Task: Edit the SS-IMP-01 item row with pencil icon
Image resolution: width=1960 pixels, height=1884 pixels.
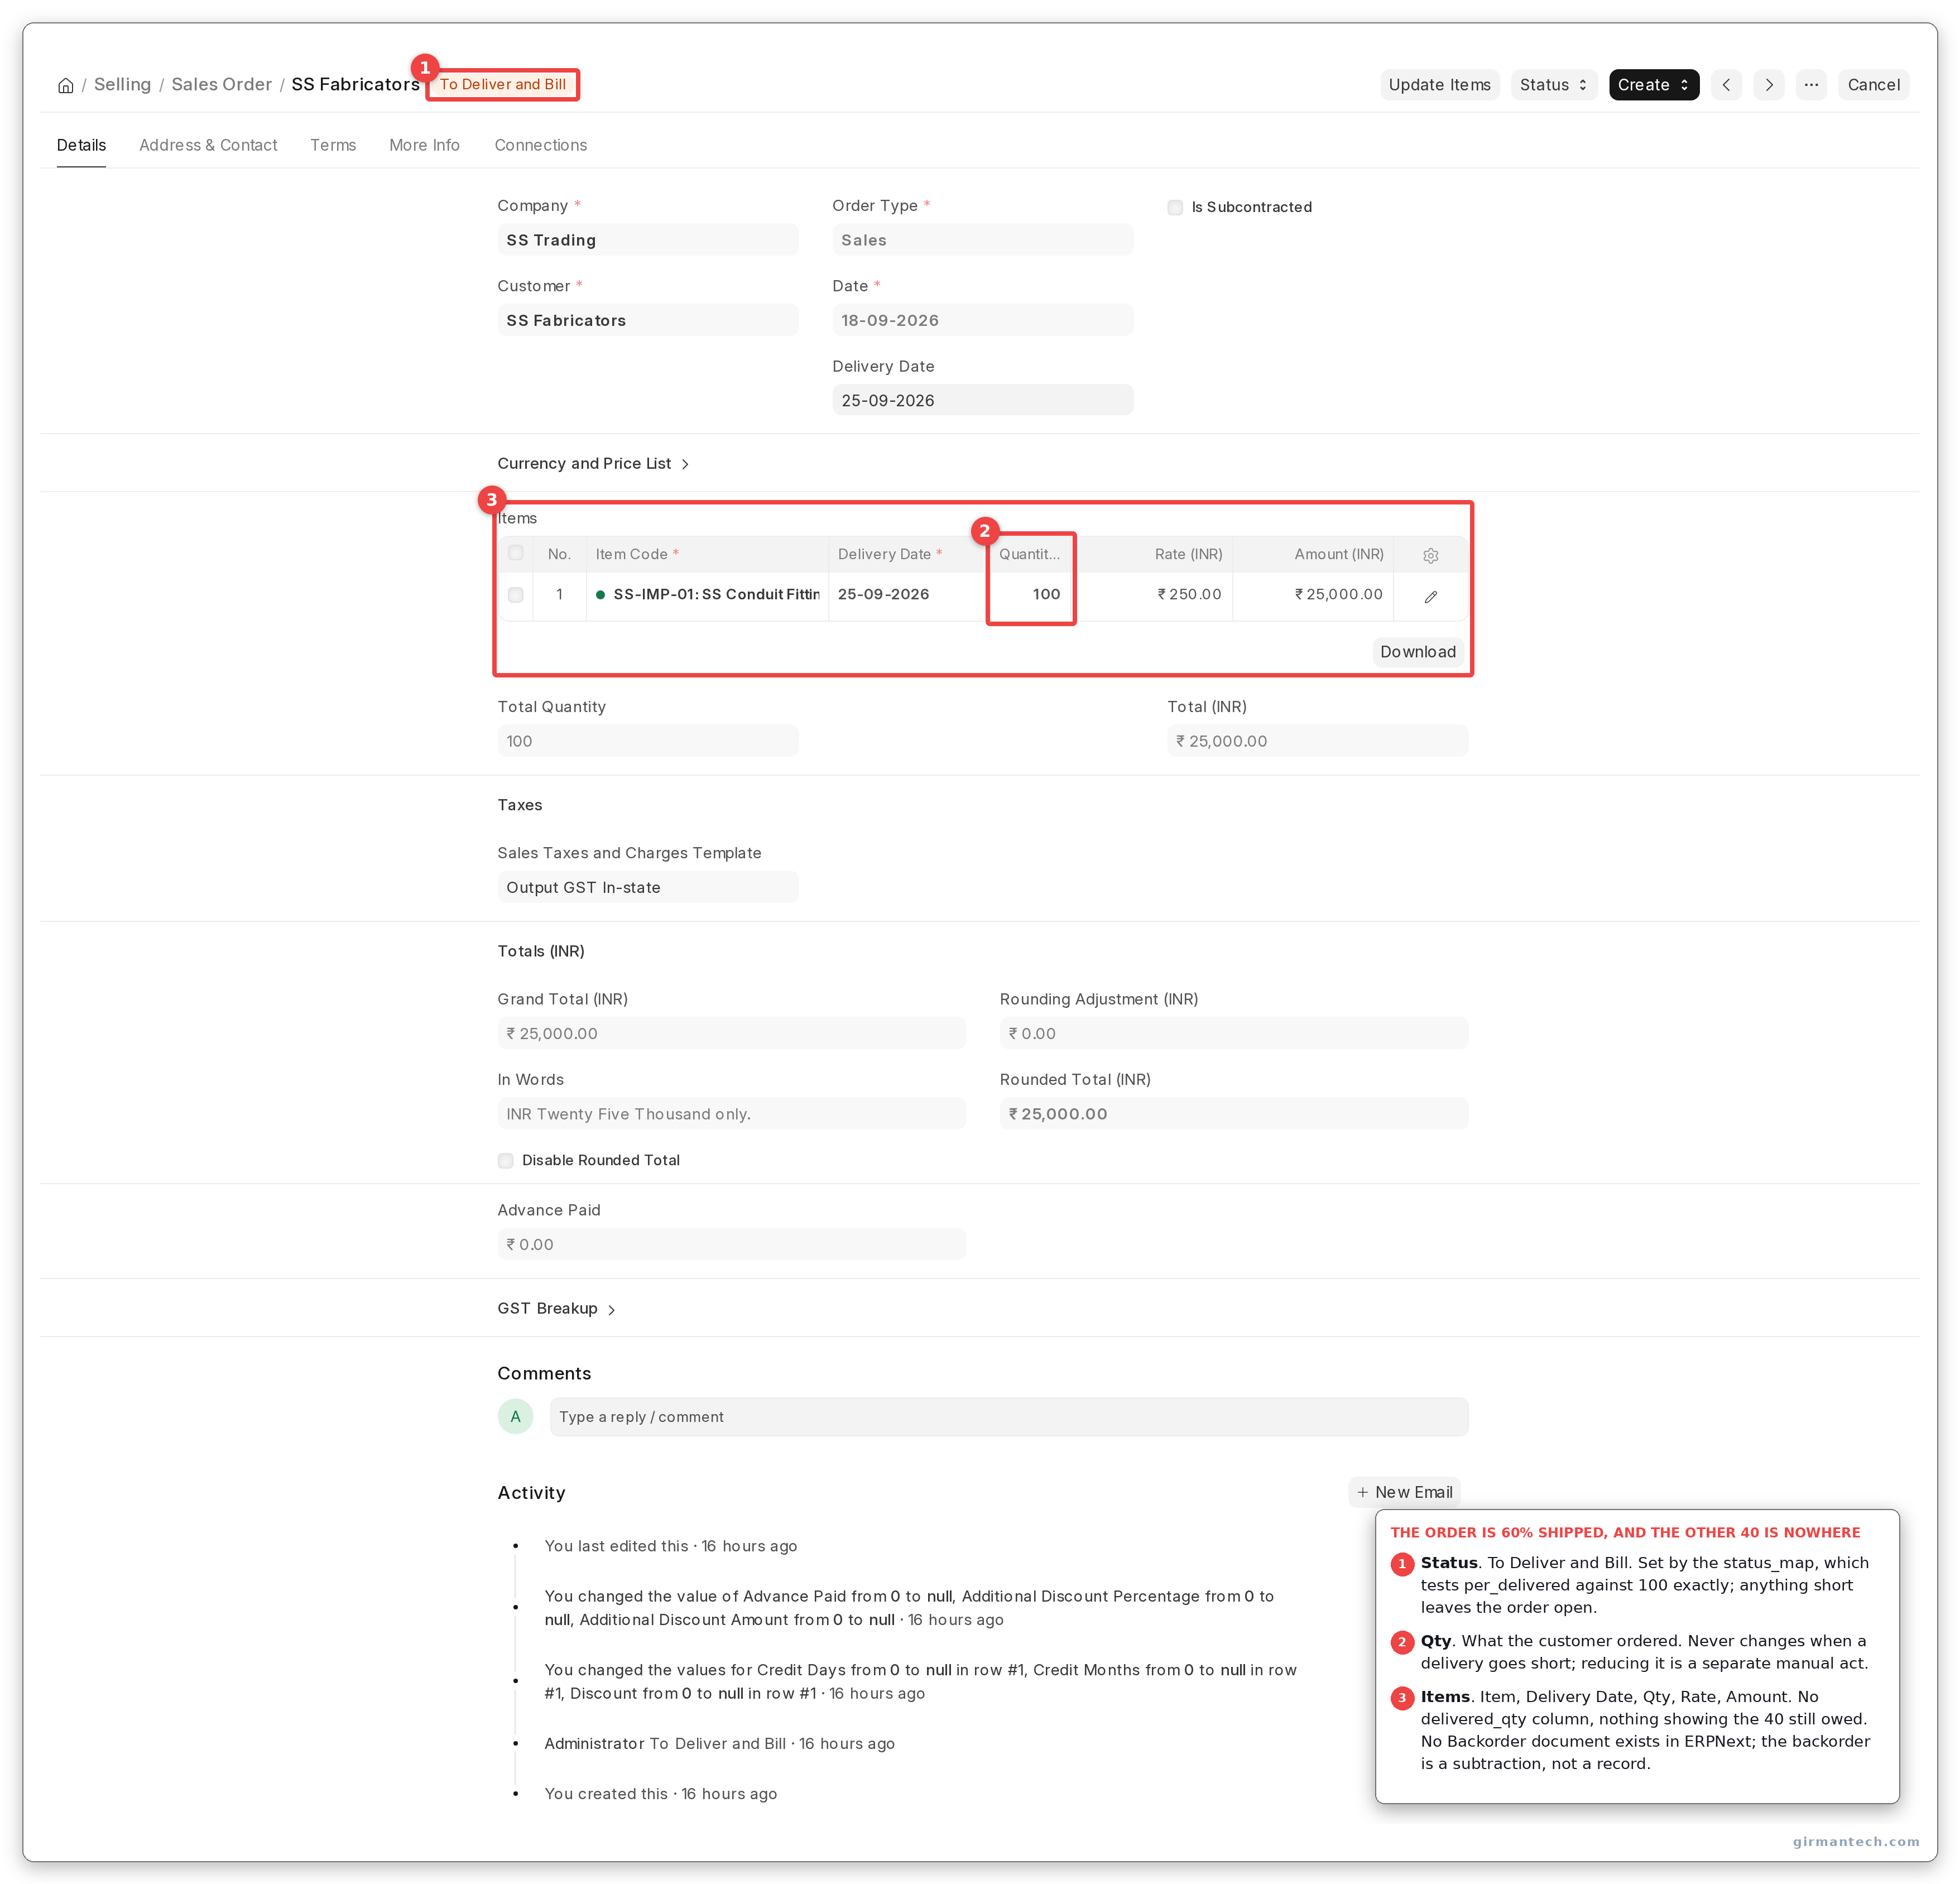Action: (1430, 596)
